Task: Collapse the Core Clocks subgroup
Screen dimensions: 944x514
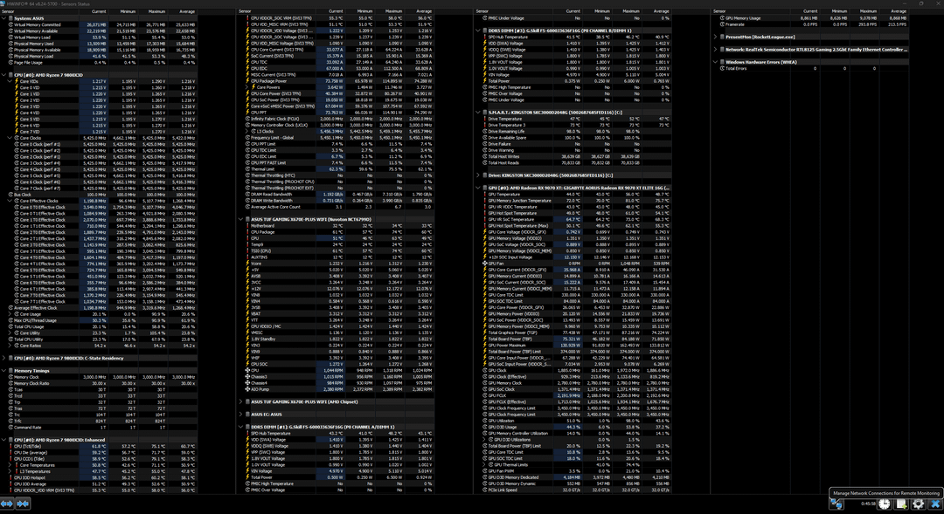Action: tap(10, 138)
